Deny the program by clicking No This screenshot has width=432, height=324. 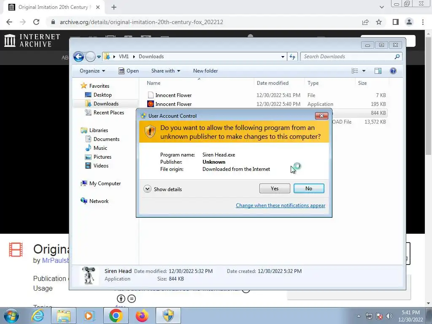[308, 189]
